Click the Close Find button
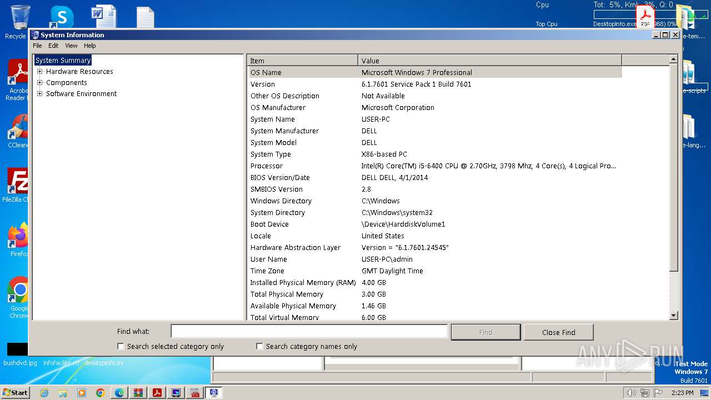 click(x=558, y=332)
